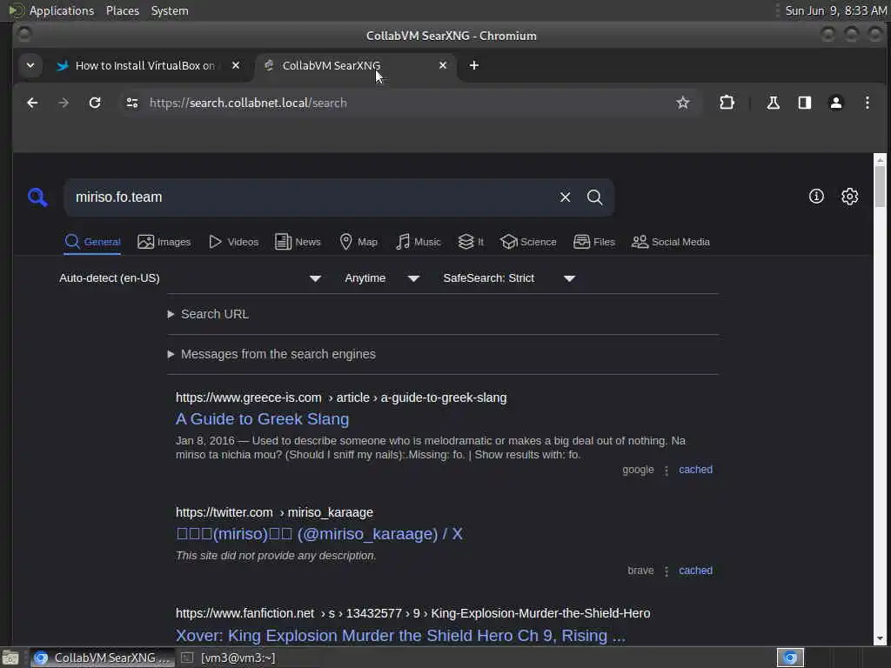Viewport: 891px width, 668px height.
Task: Go back to previous page
Action: click(x=32, y=103)
